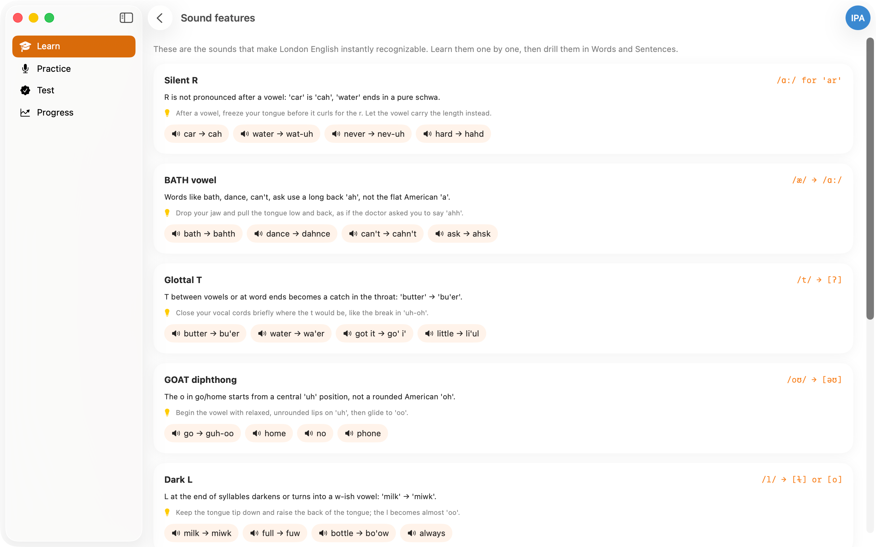Listen to got it → go' i'
The height and width of the screenshot is (547, 876).
pos(374,334)
